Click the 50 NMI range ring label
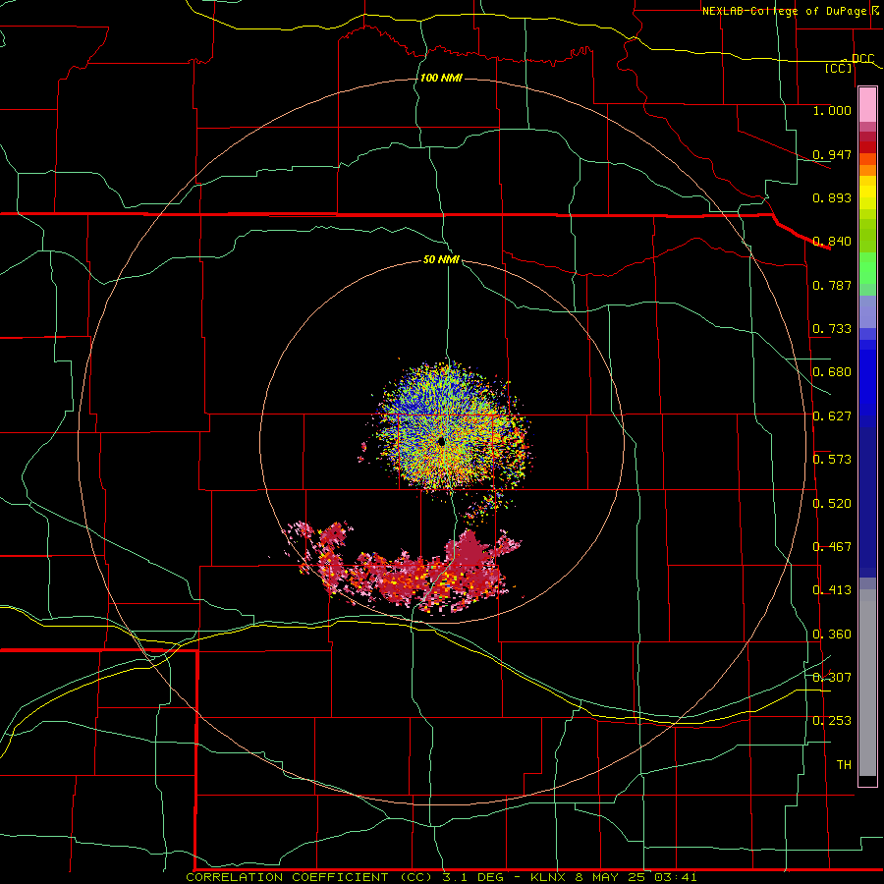The height and width of the screenshot is (884, 884). click(x=441, y=259)
